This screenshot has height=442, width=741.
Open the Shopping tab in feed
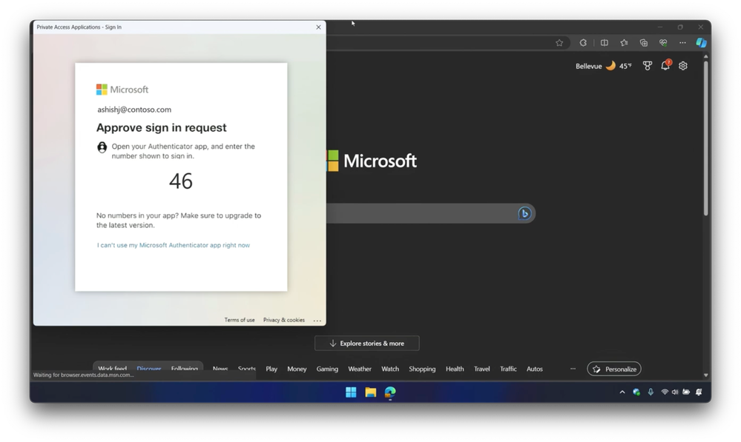click(x=422, y=369)
